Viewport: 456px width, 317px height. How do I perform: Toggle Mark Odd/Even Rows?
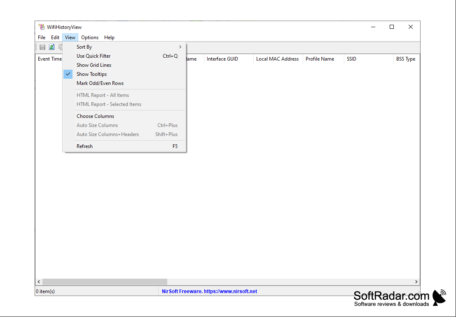click(124, 83)
